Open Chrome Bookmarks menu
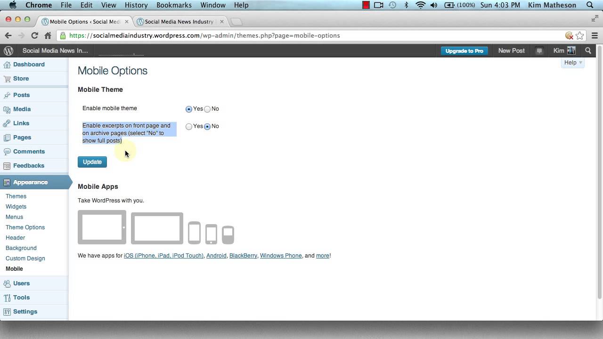603x339 pixels. coord(174,5)
